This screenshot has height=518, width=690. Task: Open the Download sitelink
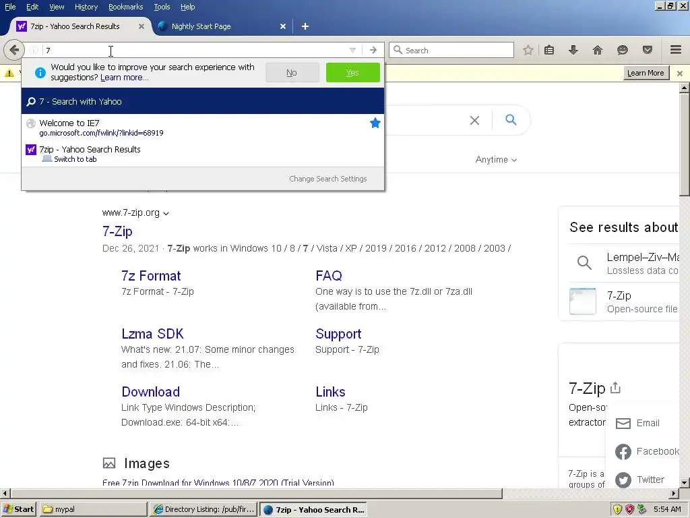pyautogui.click(x=150, y=392)
